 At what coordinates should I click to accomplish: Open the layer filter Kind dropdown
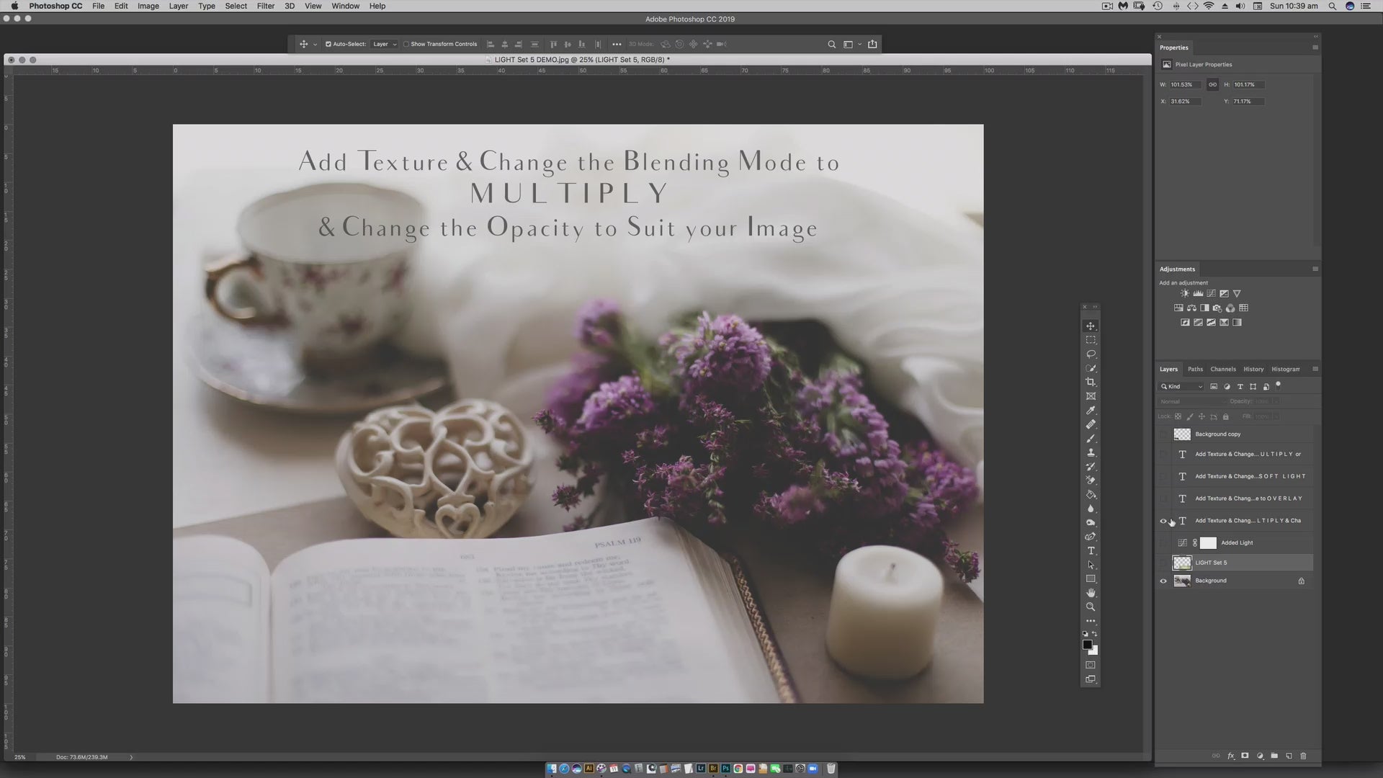1182,387
